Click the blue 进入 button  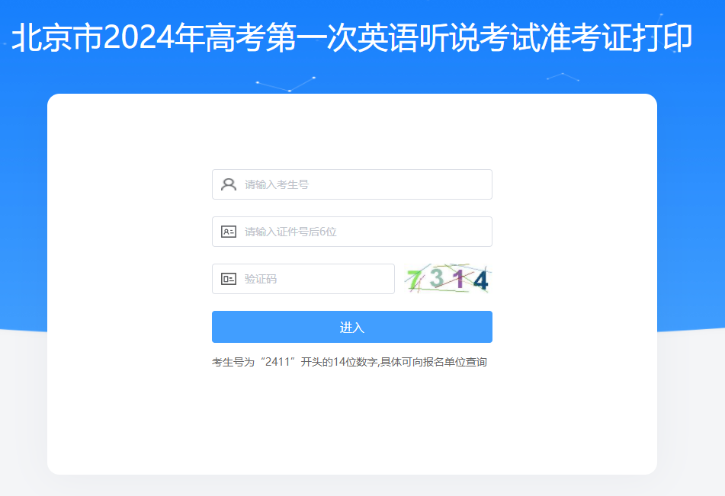[352, 327]
